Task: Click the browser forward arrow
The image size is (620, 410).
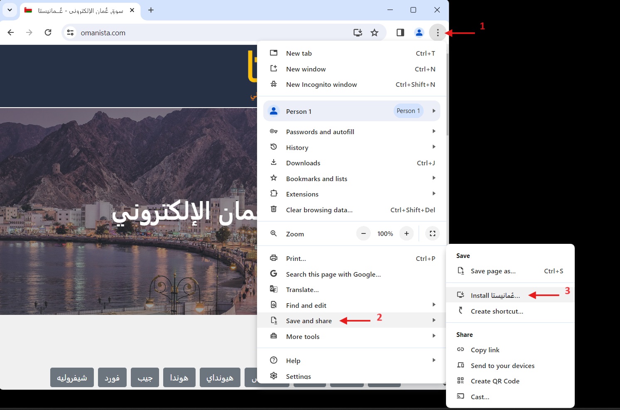Action: pos(29,32)
